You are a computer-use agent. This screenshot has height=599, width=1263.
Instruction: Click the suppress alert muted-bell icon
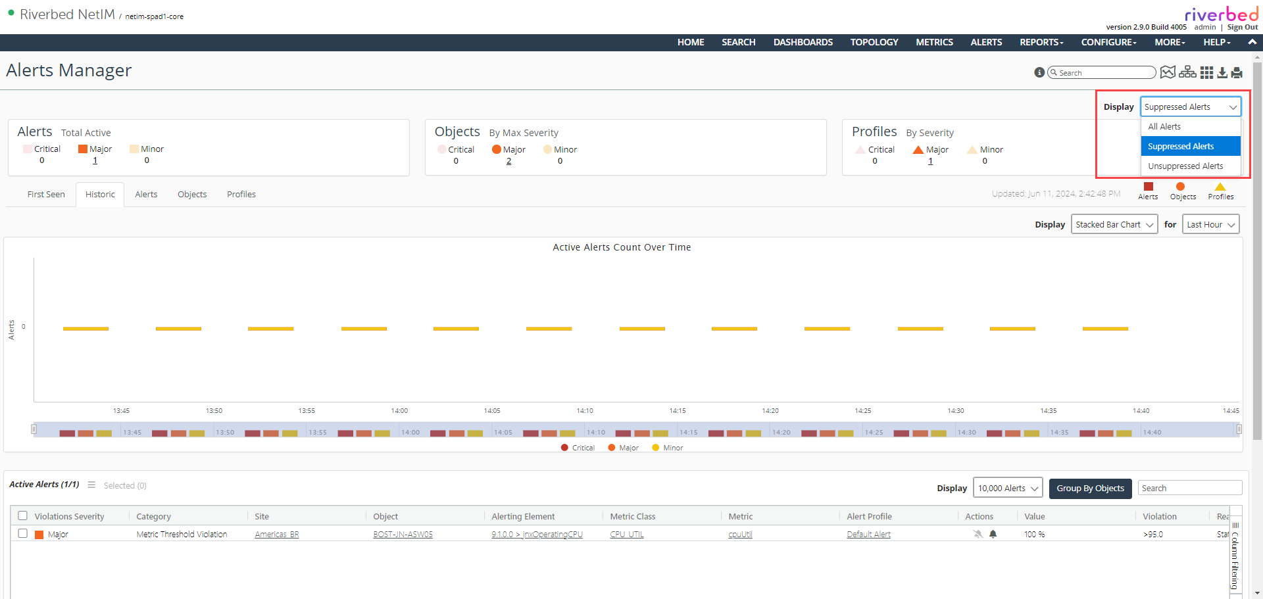(978, 534)
